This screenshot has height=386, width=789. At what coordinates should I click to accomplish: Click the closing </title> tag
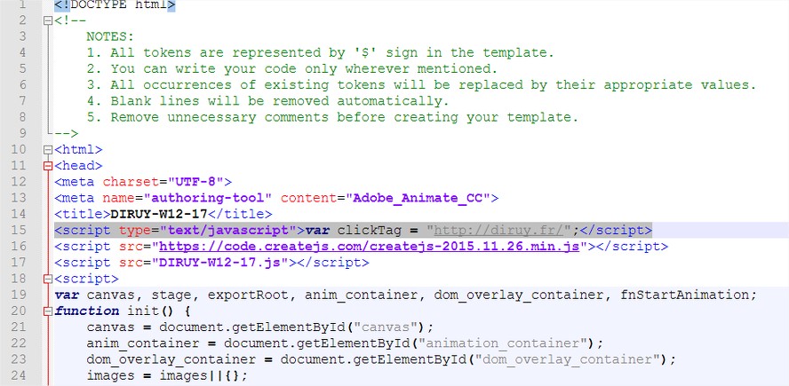(x=240, y=214)
